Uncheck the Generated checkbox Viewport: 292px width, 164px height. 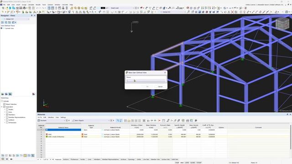(4, 107)
